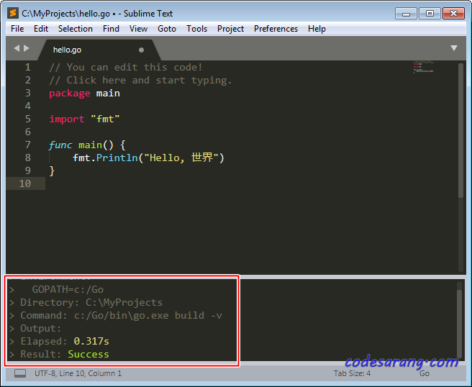Maximize the Sublime Text window
The width and height of the screenshot is (472, 387).
coord(430,14)
